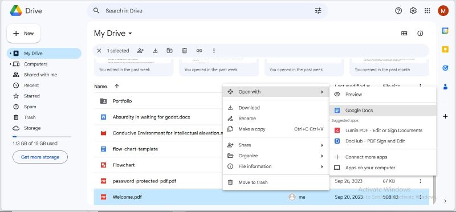This screenshot has width=456, height=212.
Task: Open the suggested card 'You edited in the past week'
Action: click(x=133, y=67)
